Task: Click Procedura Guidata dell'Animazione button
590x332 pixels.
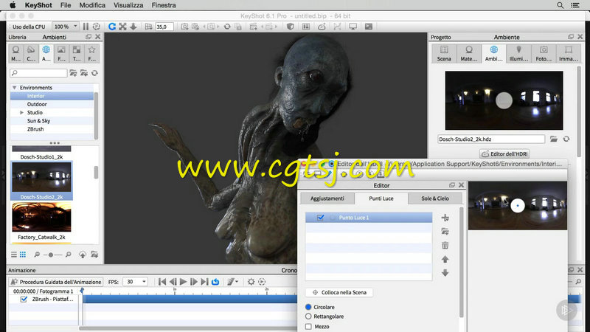Action: (56, 282)
